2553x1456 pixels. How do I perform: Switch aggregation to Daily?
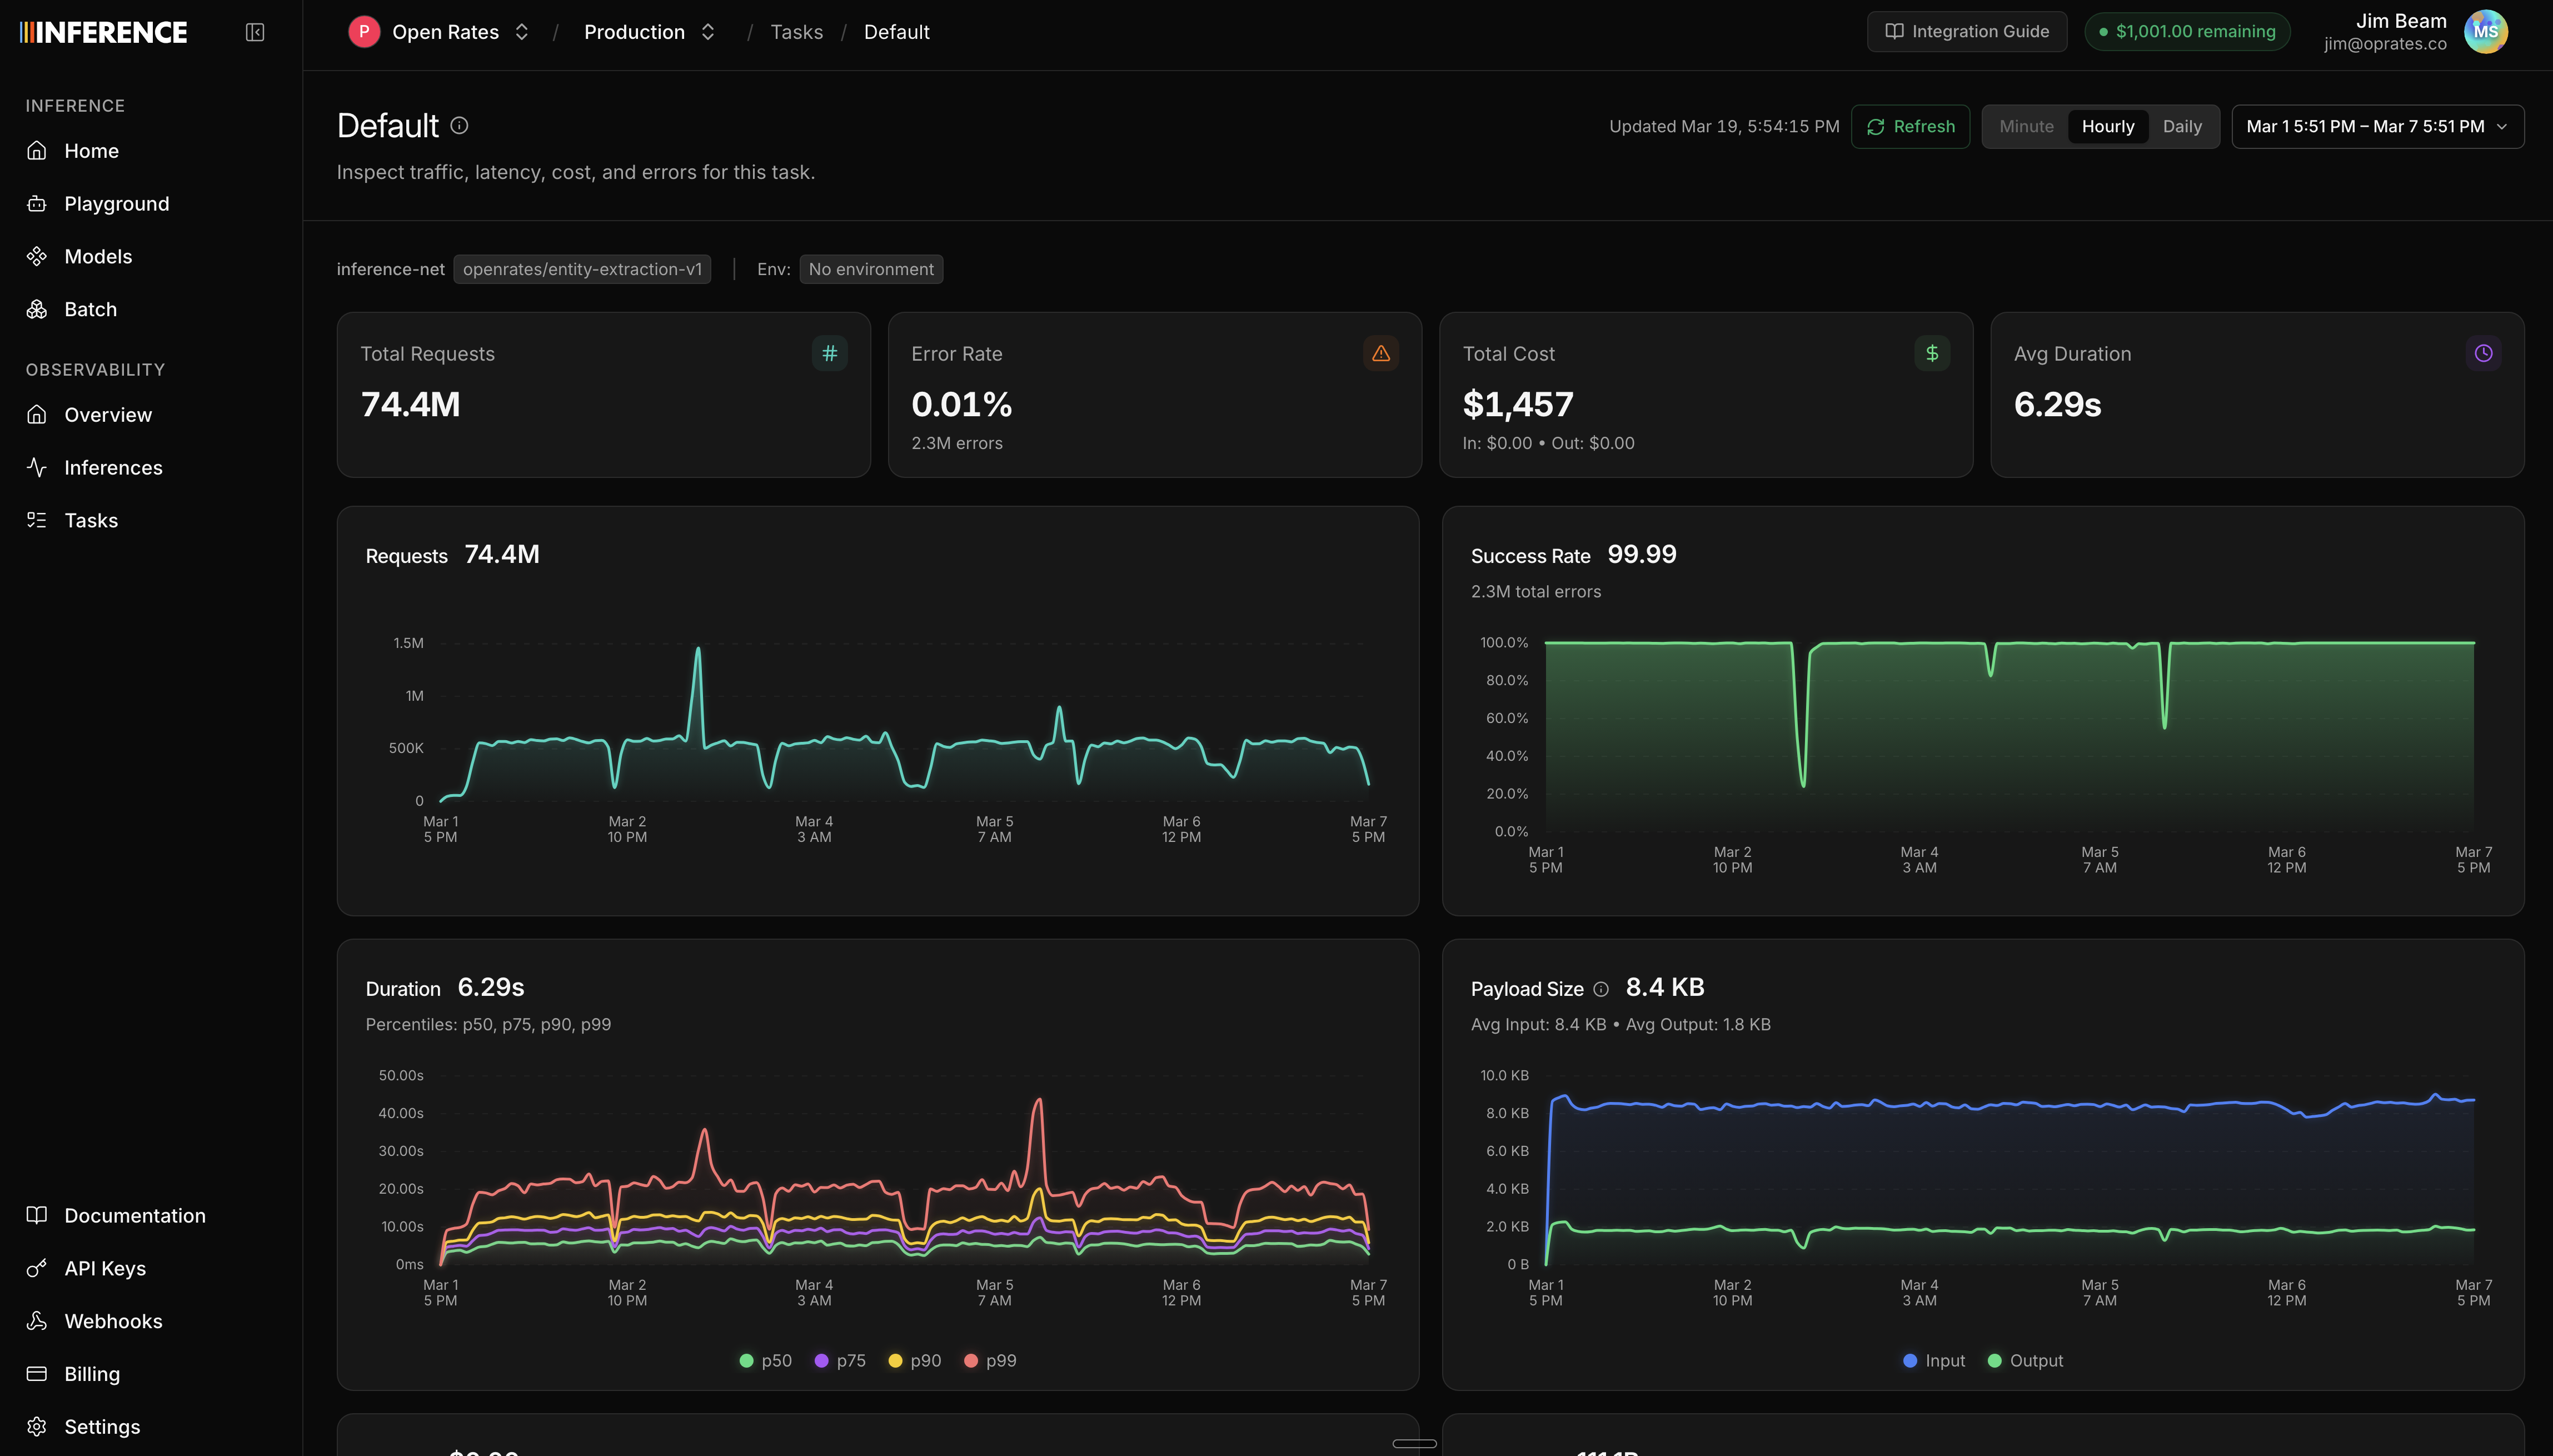coord(2183,126)
